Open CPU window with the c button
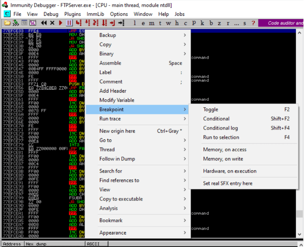Viewport: 305px width, 247px height. (x=185, y=23)
